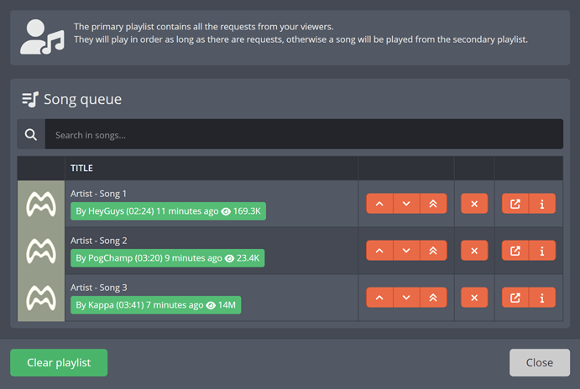Focus the Search in songs field

(302, 135)
